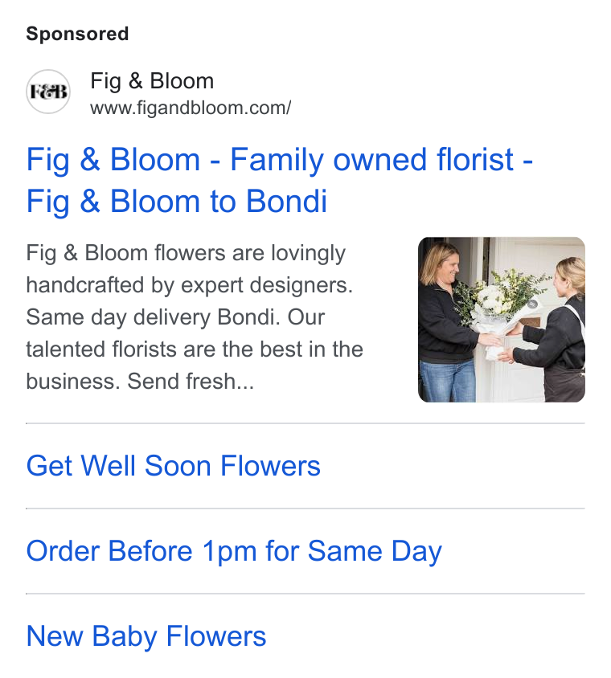Click the Fig & Bloom advertiser name

[152, 81]
